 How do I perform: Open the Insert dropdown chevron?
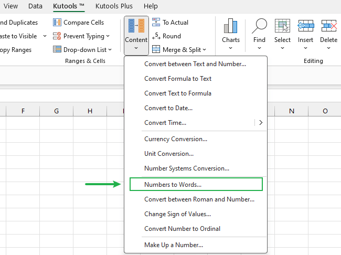[x=305, y=48]
